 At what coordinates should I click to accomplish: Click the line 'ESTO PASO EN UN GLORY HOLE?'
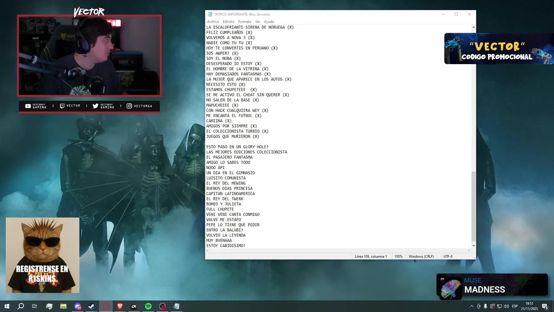coord(238,147)
